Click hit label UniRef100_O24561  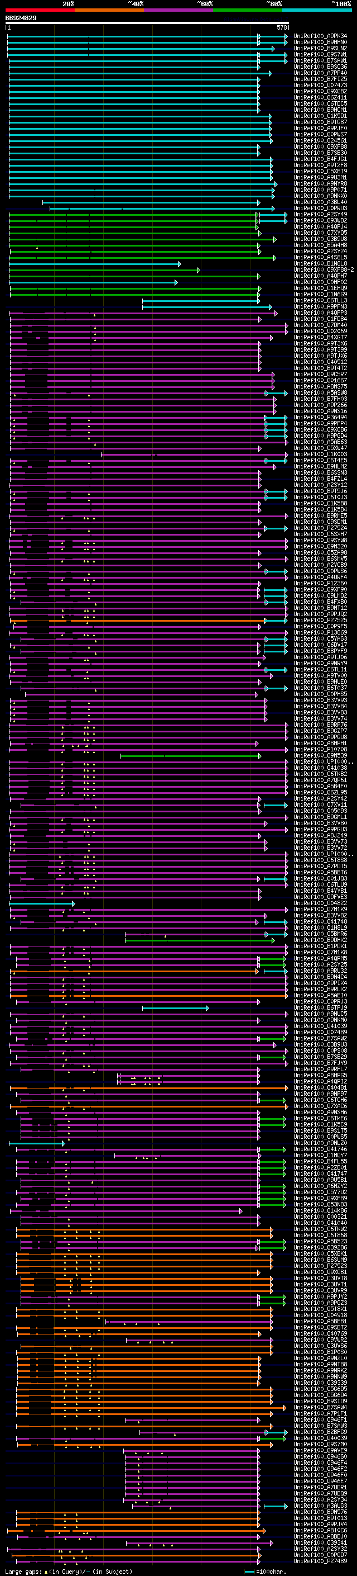click(320, 141)
